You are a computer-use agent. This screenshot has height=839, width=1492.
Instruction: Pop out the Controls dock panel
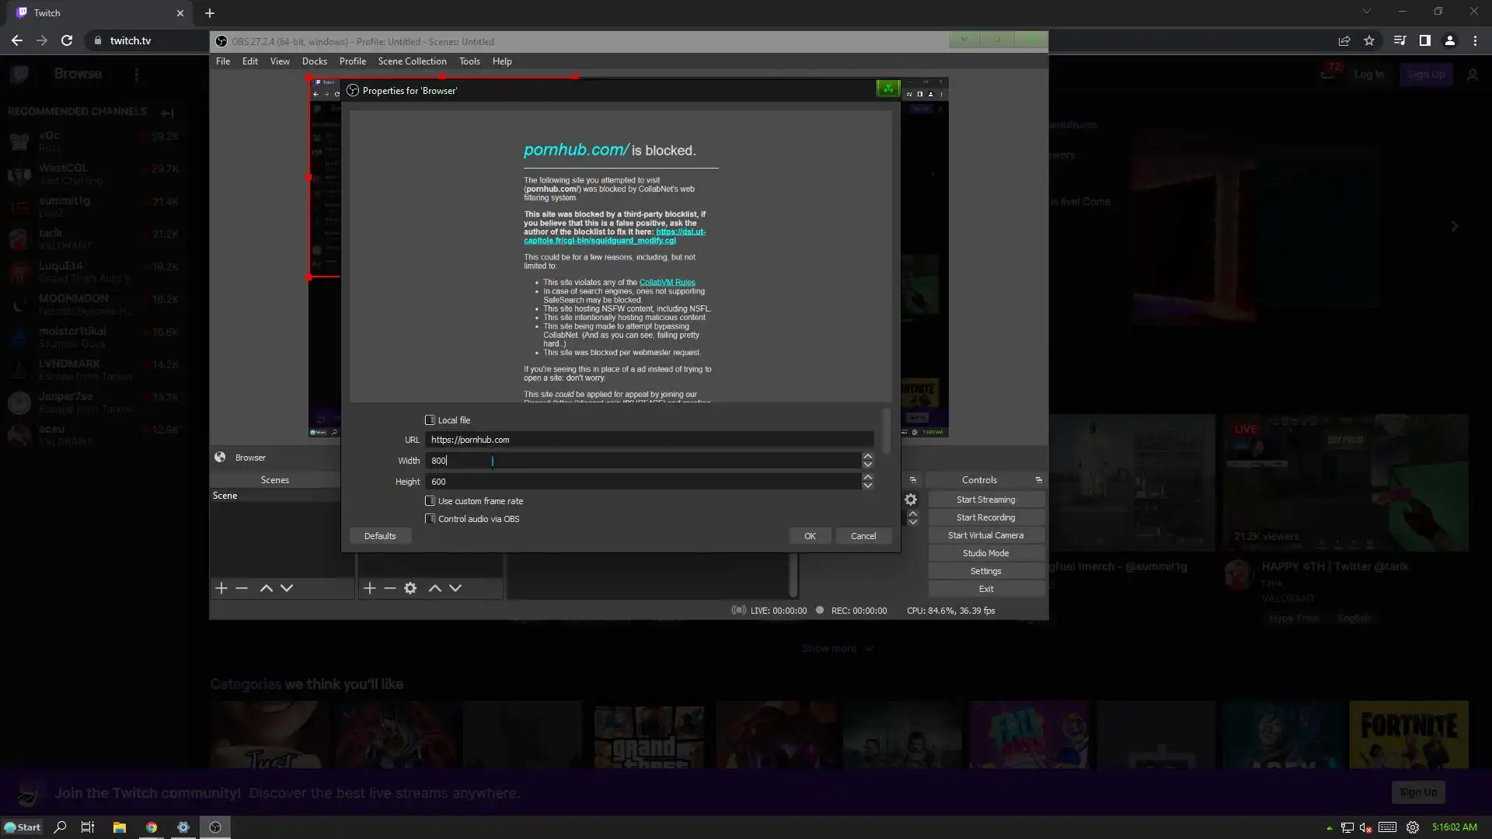(x=1038, y=480)
